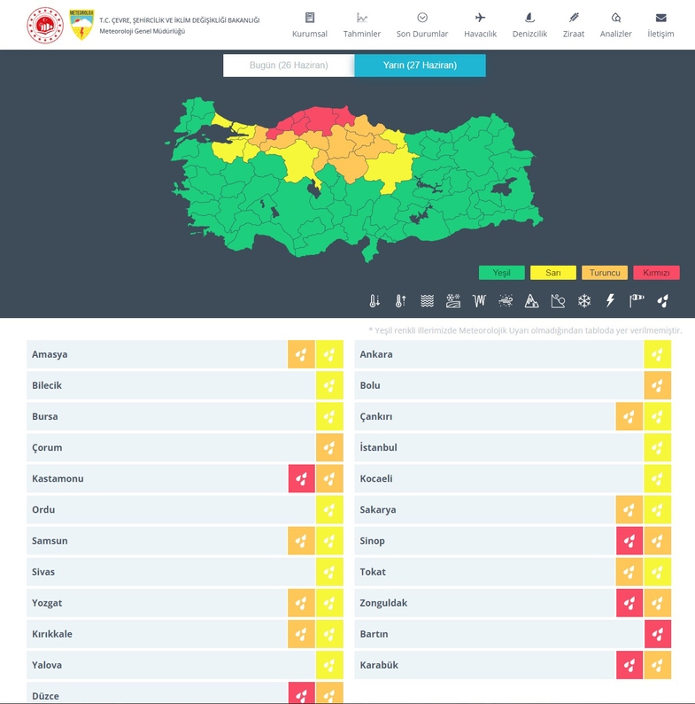Click the windsock wind warning icon
This screenshot has height=704, width=695.
coord(637,301)
